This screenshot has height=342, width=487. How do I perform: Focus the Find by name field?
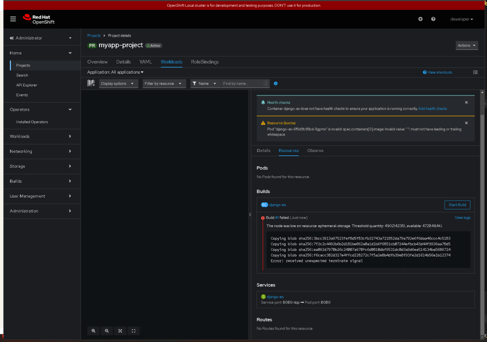pos(245,84)
